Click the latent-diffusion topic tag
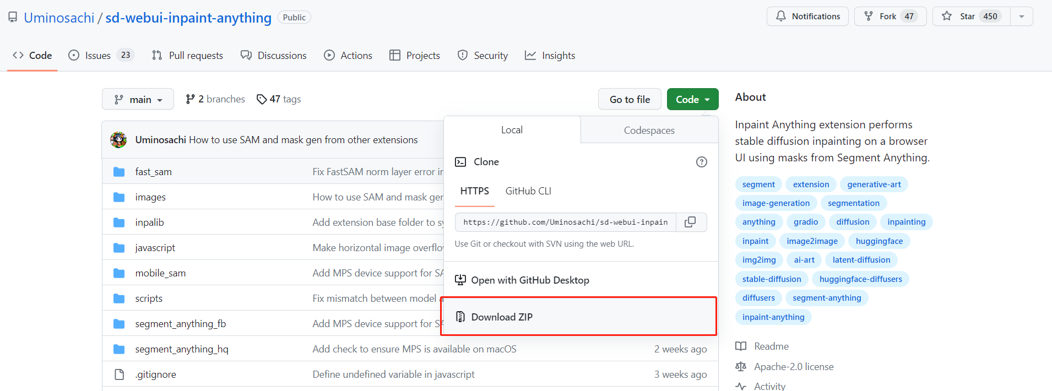 click(x=861, y=260)
